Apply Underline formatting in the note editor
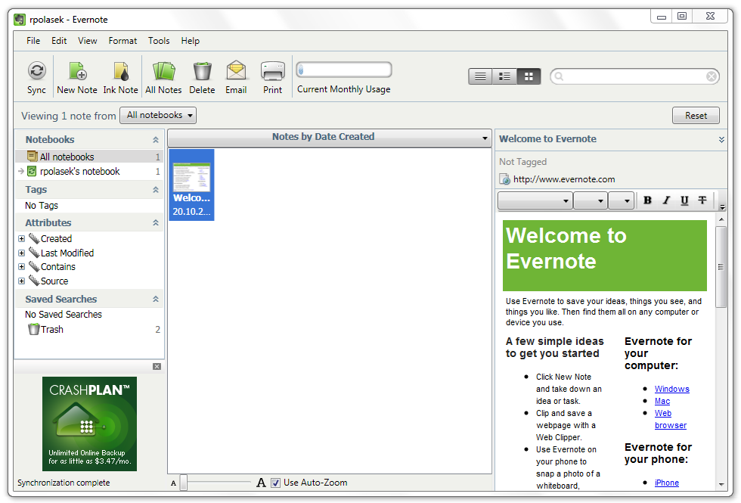 [x=684, y=200]
